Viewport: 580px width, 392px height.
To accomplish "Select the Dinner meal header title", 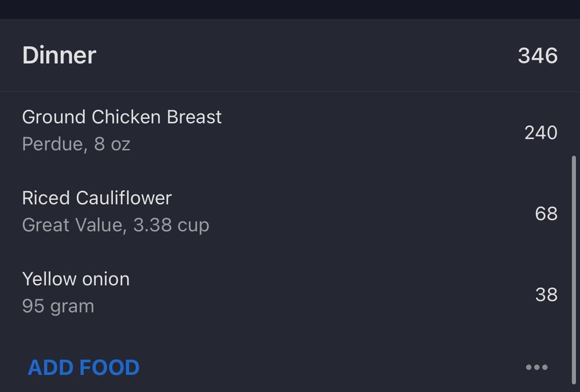I will point(59,55).
